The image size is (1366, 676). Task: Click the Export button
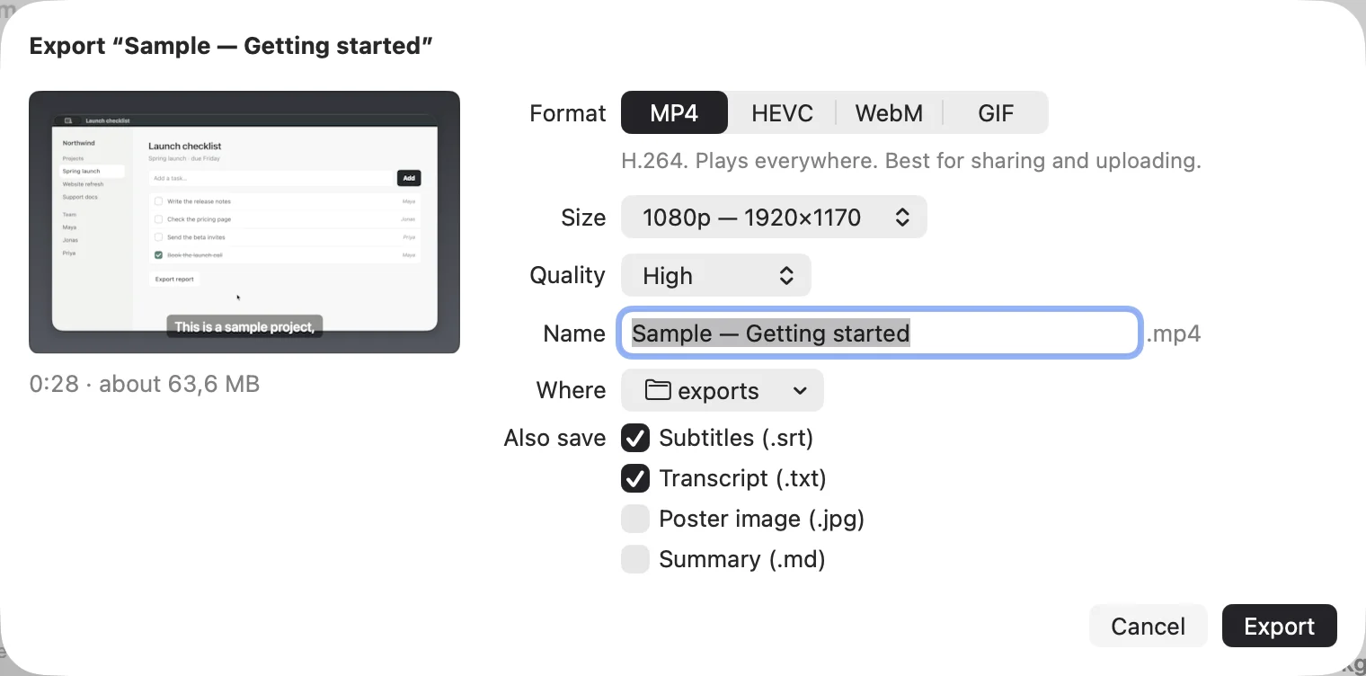pos(1280,626)
